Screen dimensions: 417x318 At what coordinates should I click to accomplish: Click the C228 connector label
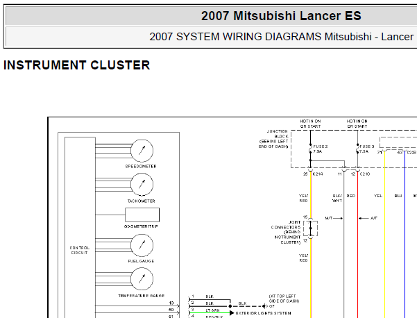(x=411, y=153)
